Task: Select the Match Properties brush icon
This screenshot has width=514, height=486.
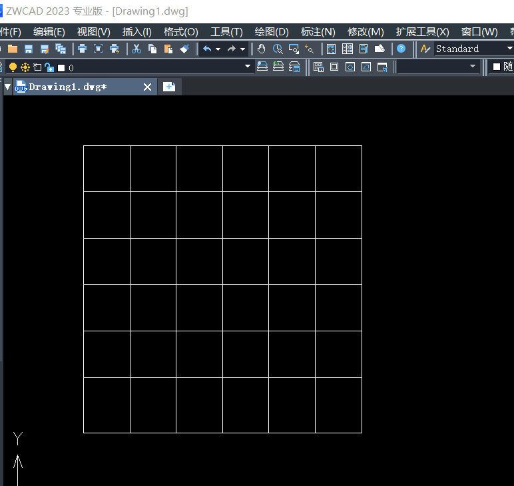Action: click(184, 49)
